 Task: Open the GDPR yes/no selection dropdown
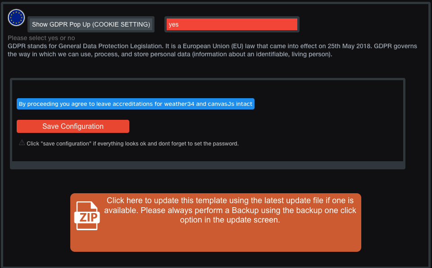pos(232,24)
